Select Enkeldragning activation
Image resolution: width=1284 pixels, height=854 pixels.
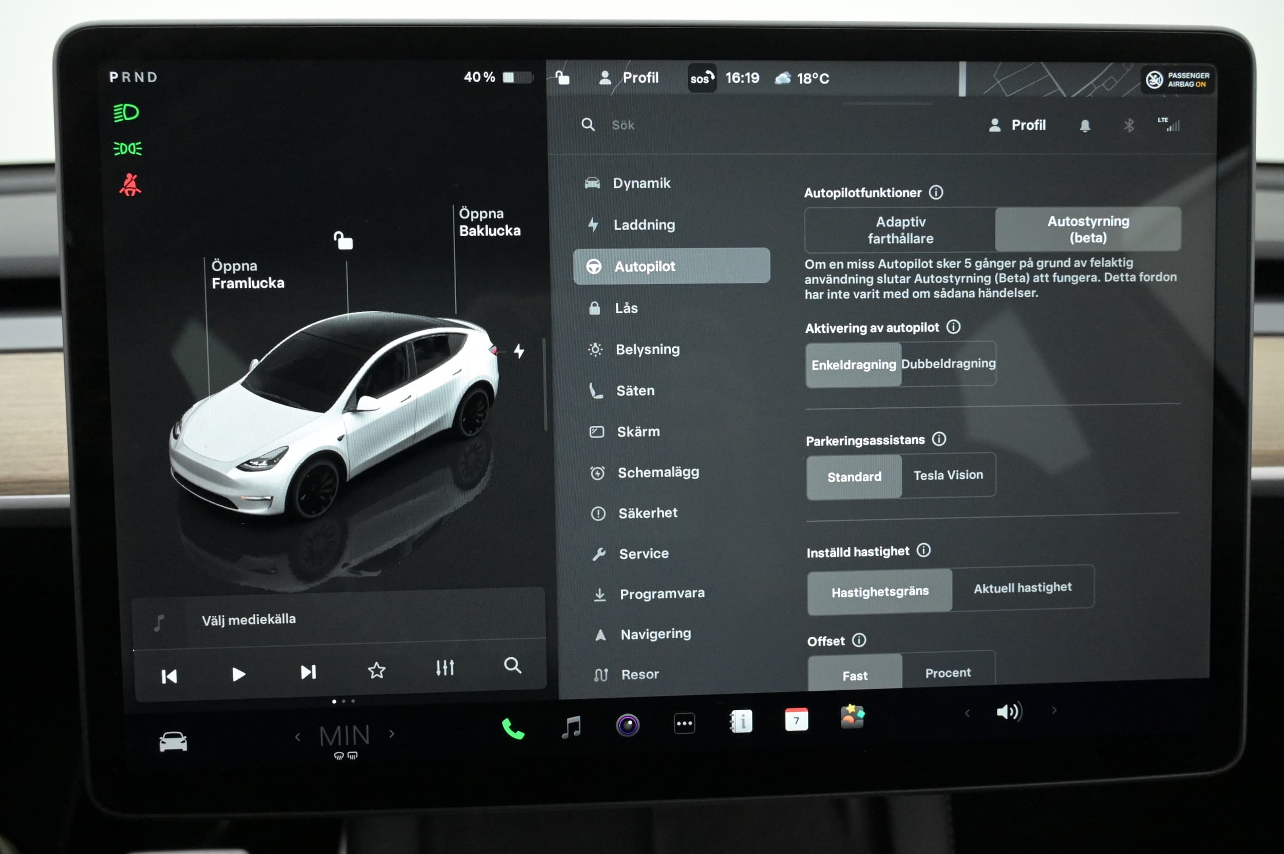click(x=854, y=365)
